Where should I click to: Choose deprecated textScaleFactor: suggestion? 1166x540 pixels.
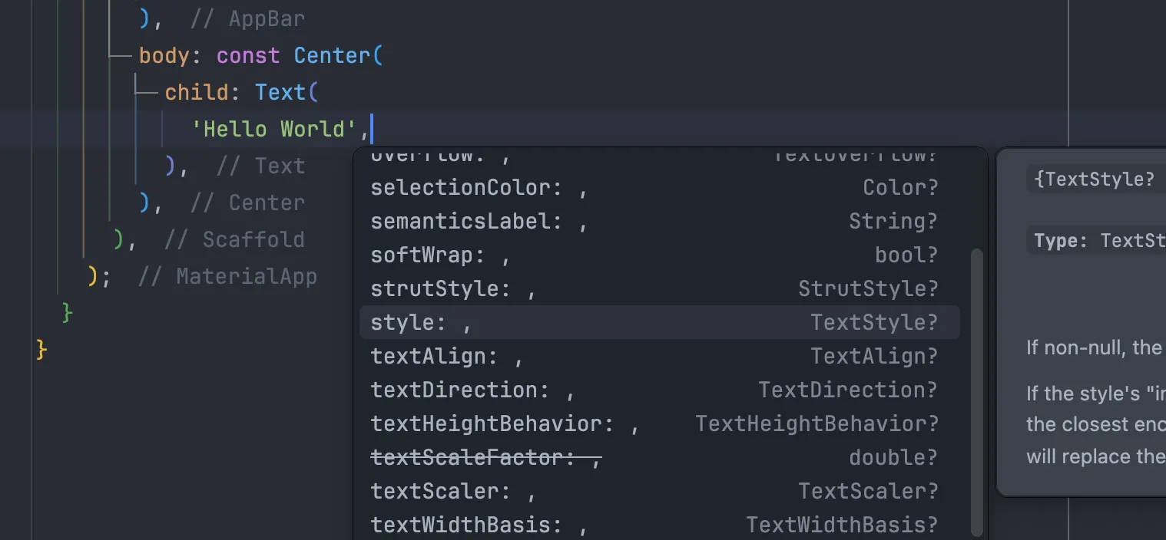pos(659,457)
